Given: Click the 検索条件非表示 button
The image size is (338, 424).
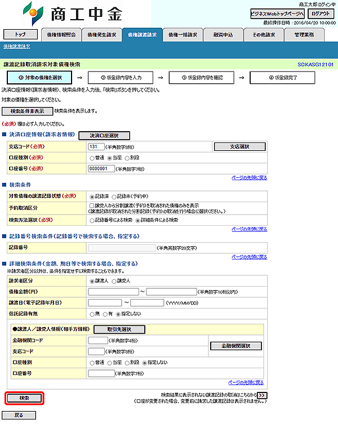Looking at the screenshot, I should tap(27, 111).
